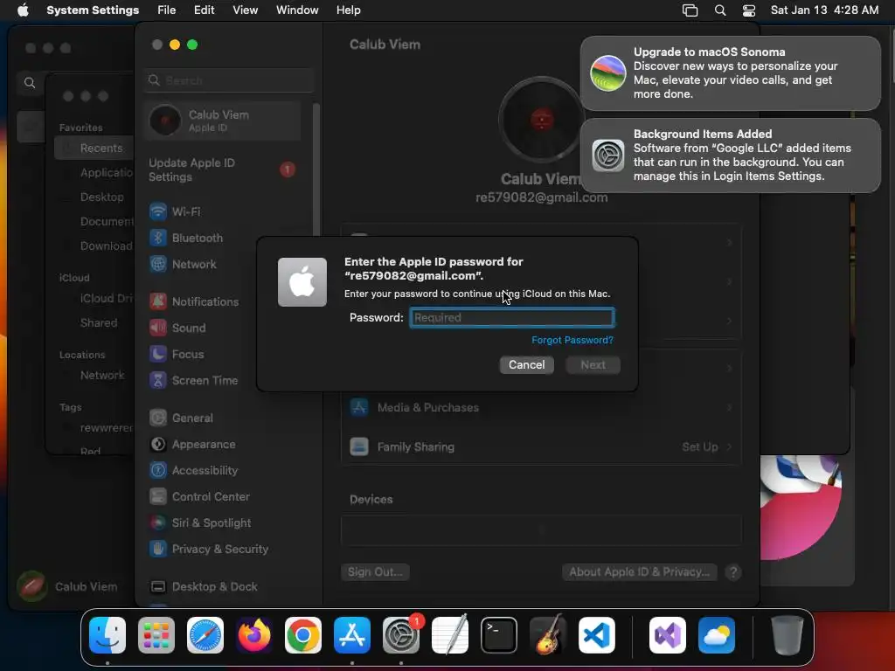
Task: Open Trash from the Dock
Action: click(787, 635)
